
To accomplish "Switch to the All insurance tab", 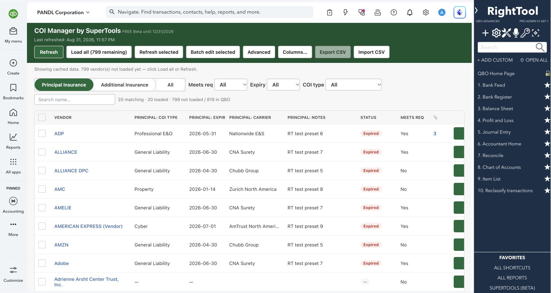I will [171, 85].
